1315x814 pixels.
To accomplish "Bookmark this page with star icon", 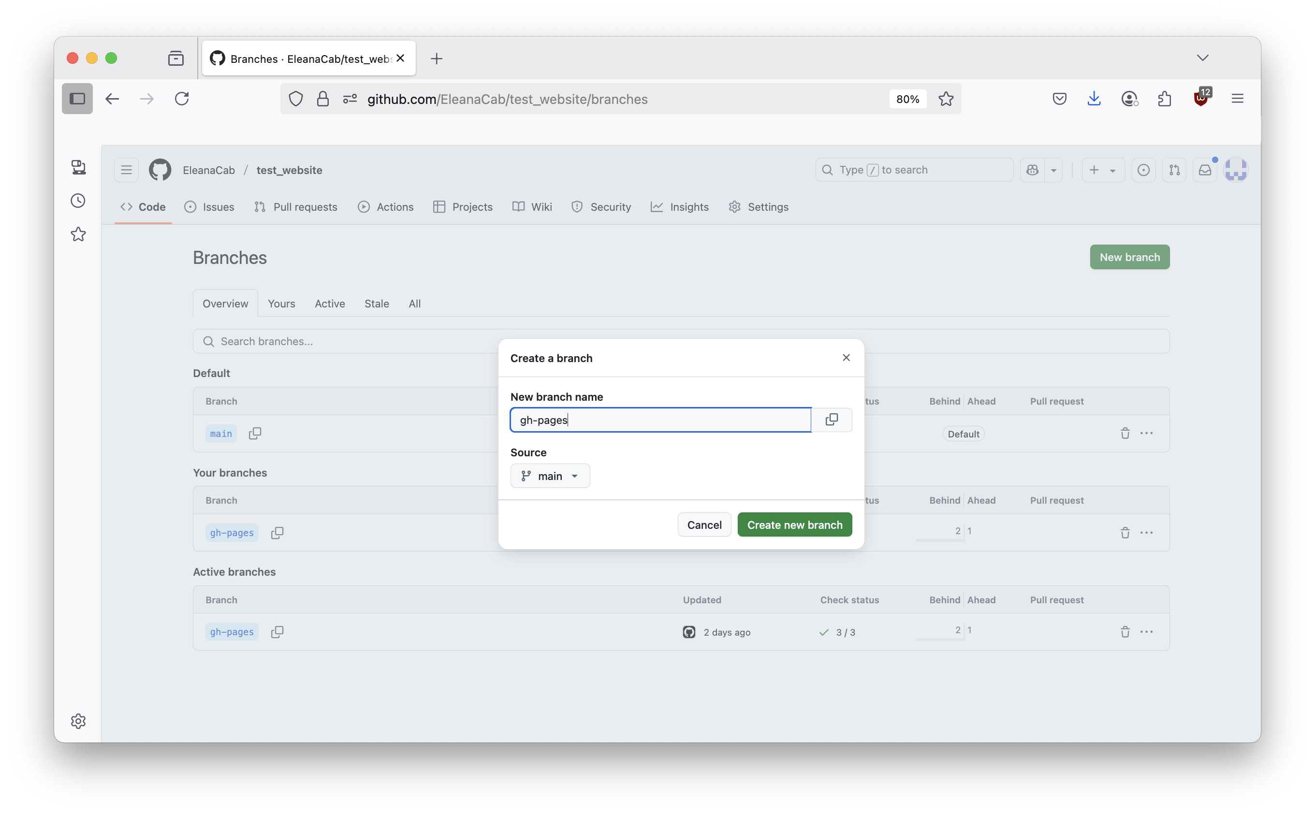I will [x=946, y=99].
